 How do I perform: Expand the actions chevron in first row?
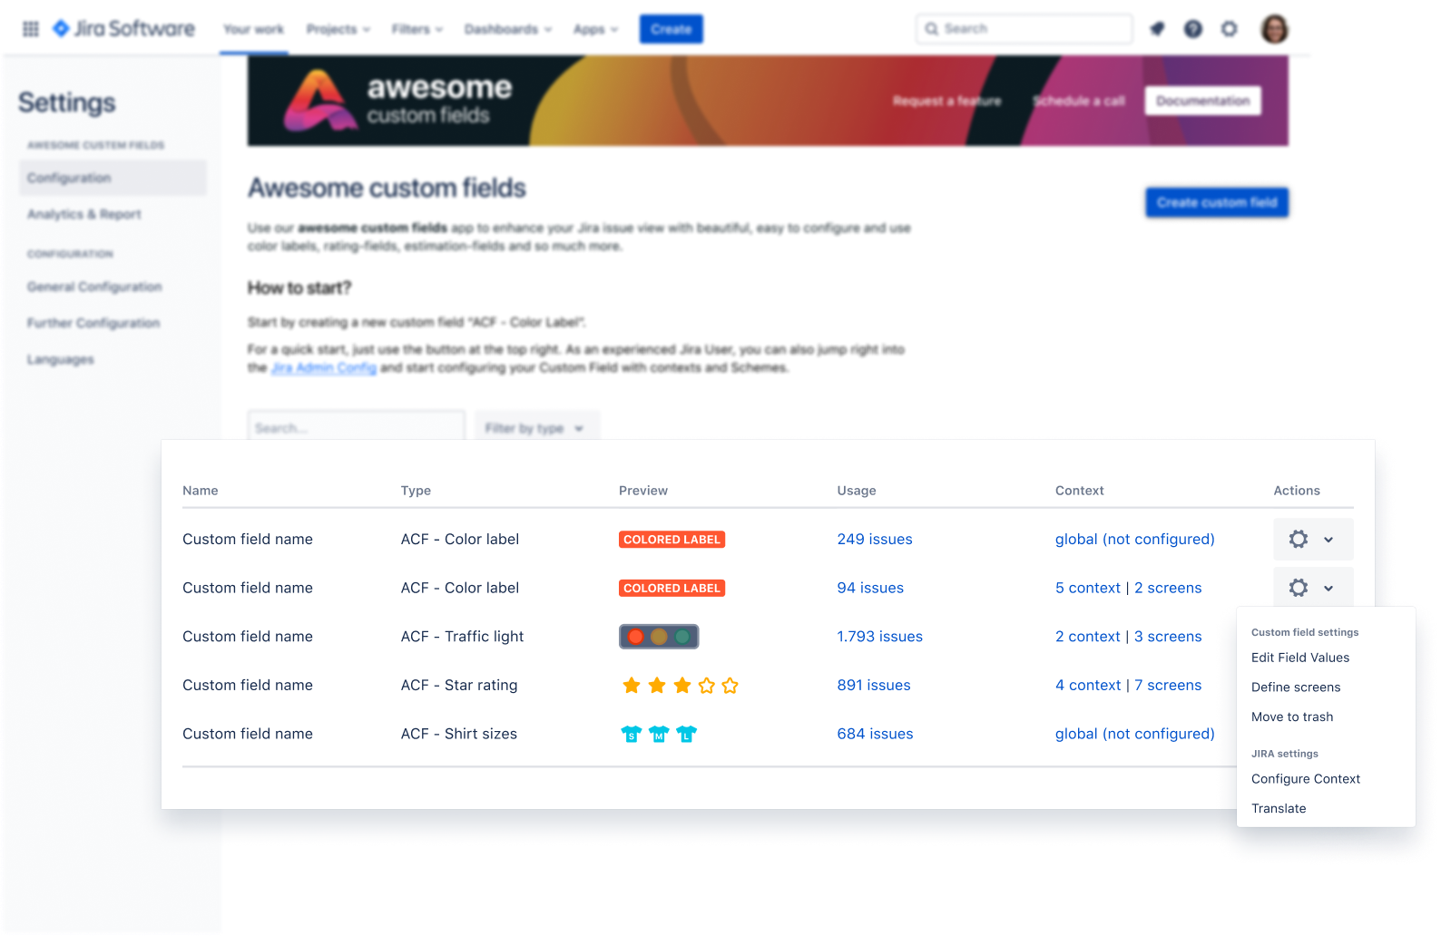coord(1328,540)
